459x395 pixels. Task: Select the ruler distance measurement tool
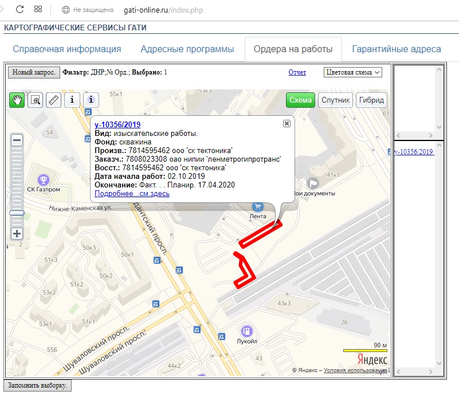pos(53,100)
